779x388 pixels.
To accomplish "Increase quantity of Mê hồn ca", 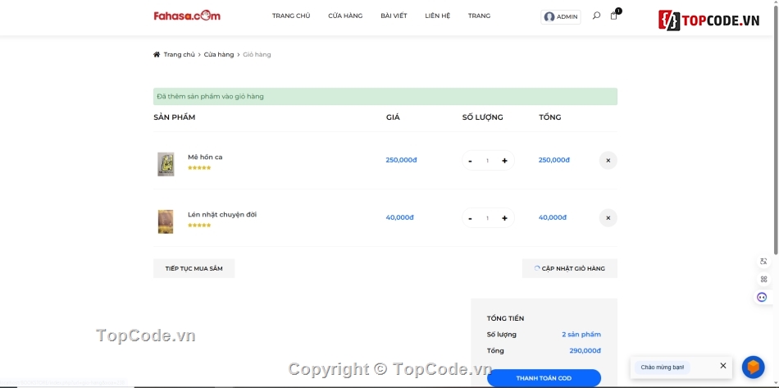I will pyautogui.click(x=504, y=161).
